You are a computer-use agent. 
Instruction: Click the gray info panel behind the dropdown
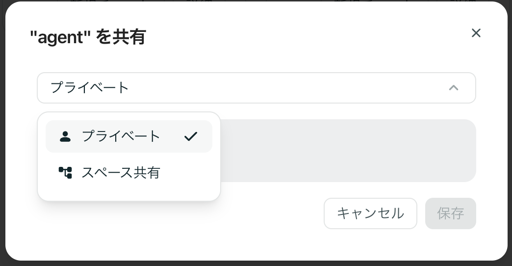[343, 150]
